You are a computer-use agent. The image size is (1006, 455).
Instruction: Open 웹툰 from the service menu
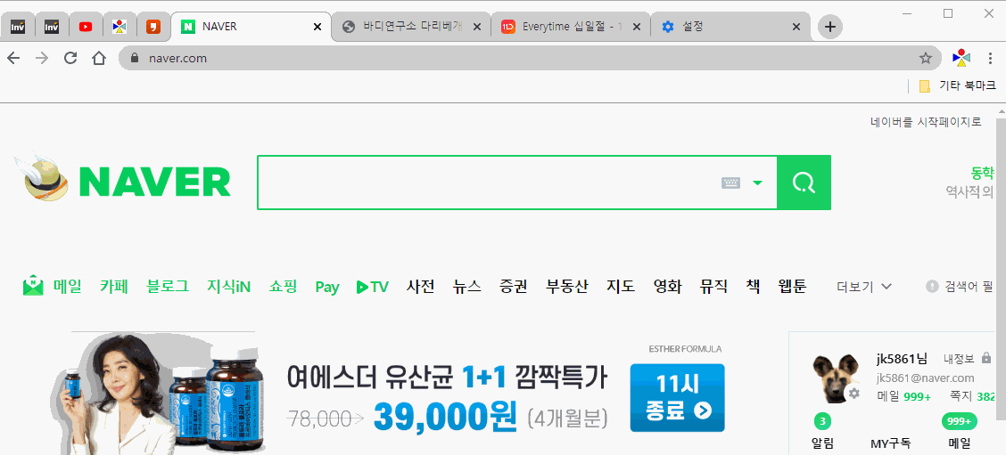(792, 287)
